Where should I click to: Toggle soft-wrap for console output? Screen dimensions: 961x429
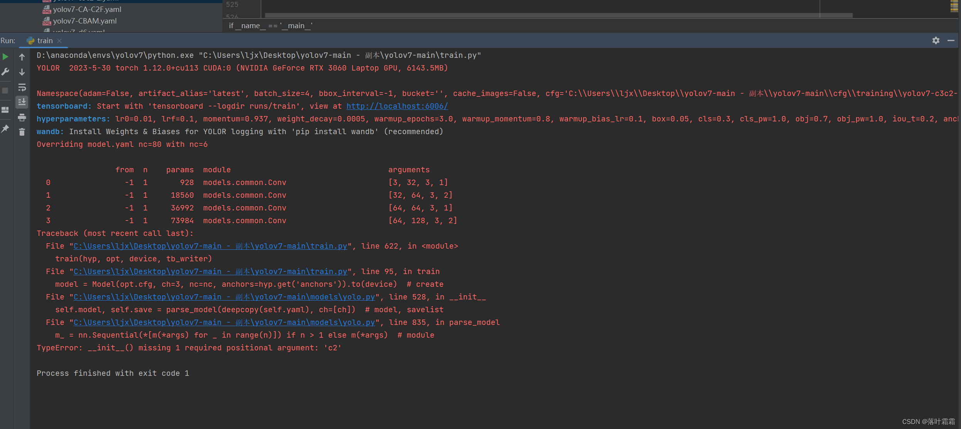click(22, 87)
